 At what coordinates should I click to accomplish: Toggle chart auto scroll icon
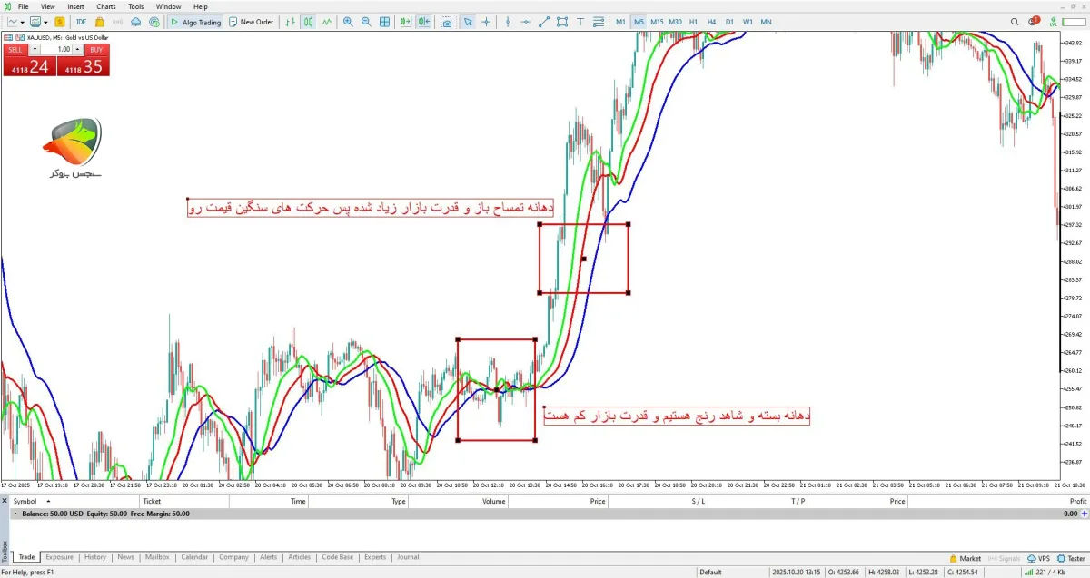click(x=406, y=22)
